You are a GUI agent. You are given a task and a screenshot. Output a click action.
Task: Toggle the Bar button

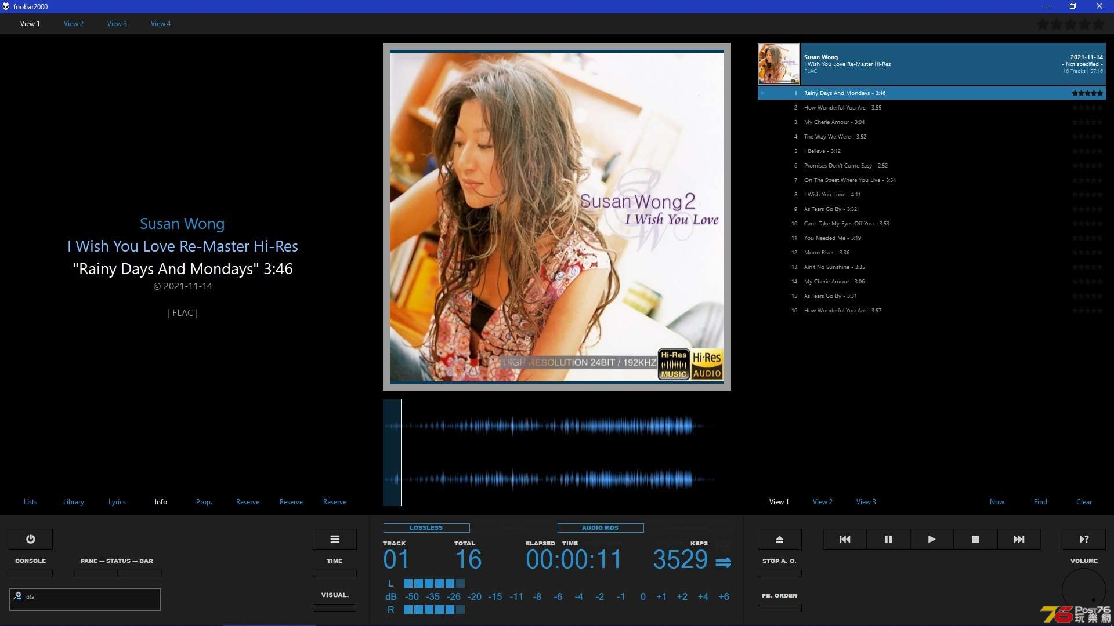140,573
